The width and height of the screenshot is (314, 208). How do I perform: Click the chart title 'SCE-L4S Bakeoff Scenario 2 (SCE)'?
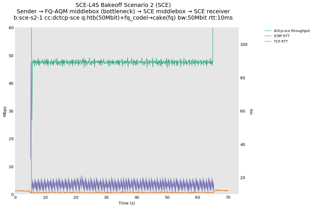(x=123, y=5)
